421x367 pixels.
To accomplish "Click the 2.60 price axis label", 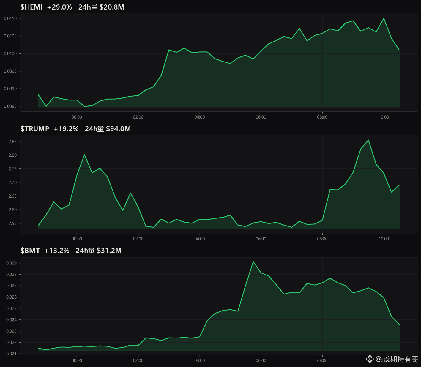I will pyautogui.click(x=12, y=210).
